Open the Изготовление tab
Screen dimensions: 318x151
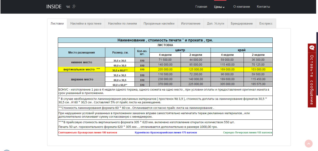191,24
